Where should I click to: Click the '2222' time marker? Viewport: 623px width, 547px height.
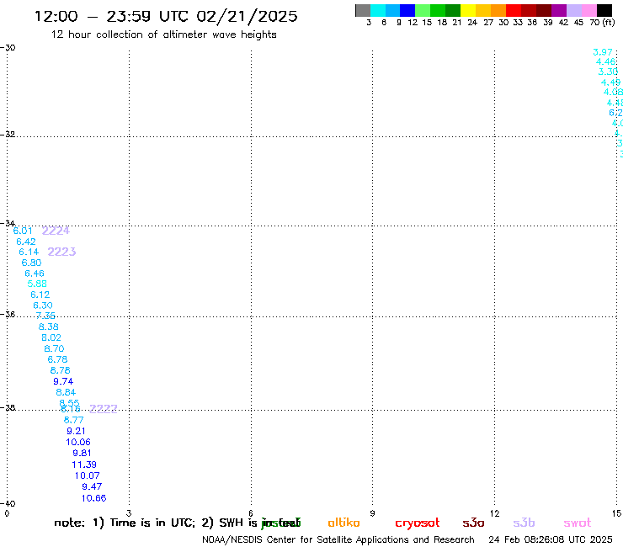(104, 409)
